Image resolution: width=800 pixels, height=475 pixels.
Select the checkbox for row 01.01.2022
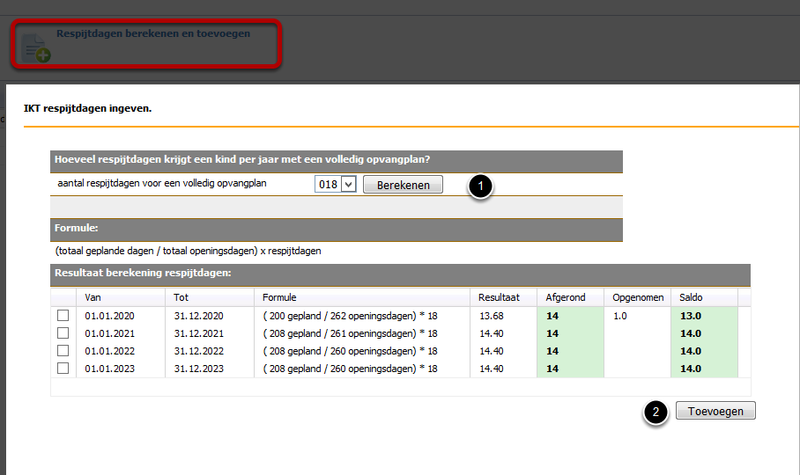[x=63, y=351]
